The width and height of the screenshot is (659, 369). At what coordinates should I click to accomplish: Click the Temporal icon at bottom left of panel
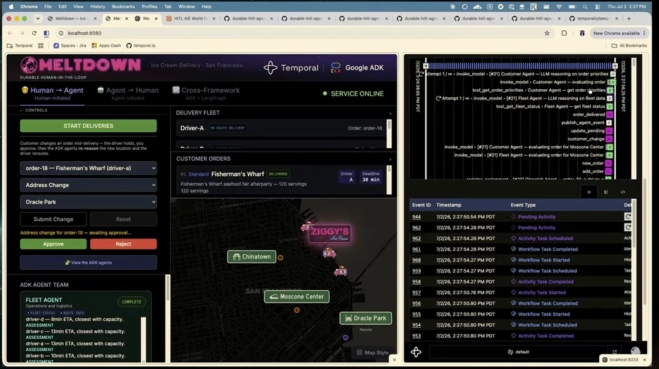[416, 353]
